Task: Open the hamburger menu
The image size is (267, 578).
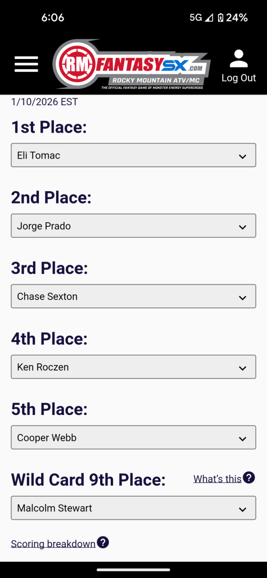Action: [26, 64]
